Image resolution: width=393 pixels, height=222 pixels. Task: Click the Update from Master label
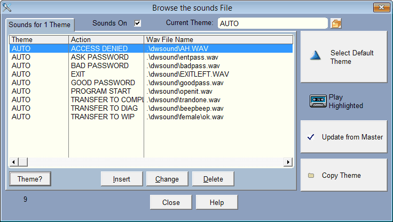click(352, 137)
